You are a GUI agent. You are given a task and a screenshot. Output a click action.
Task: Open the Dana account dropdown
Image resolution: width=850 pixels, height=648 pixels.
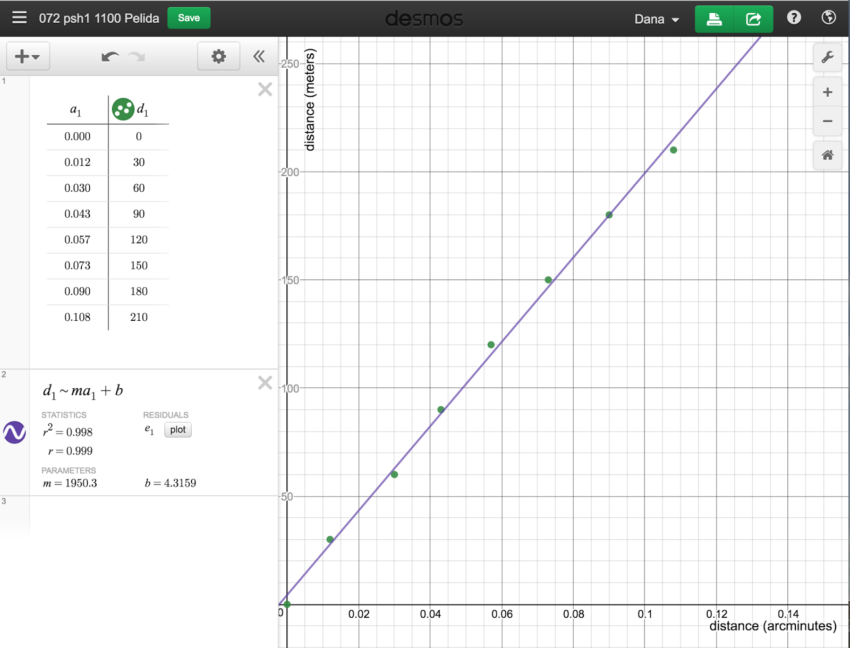pyautogui.click(x=657, y=19)
